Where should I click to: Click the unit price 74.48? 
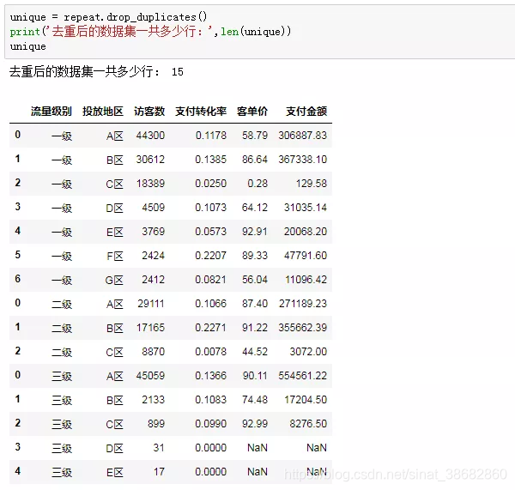pos(255,400)
